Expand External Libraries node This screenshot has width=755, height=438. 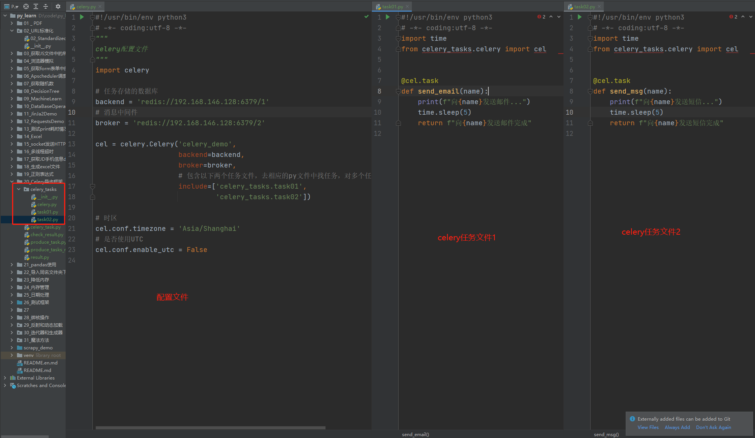point(5,378)
